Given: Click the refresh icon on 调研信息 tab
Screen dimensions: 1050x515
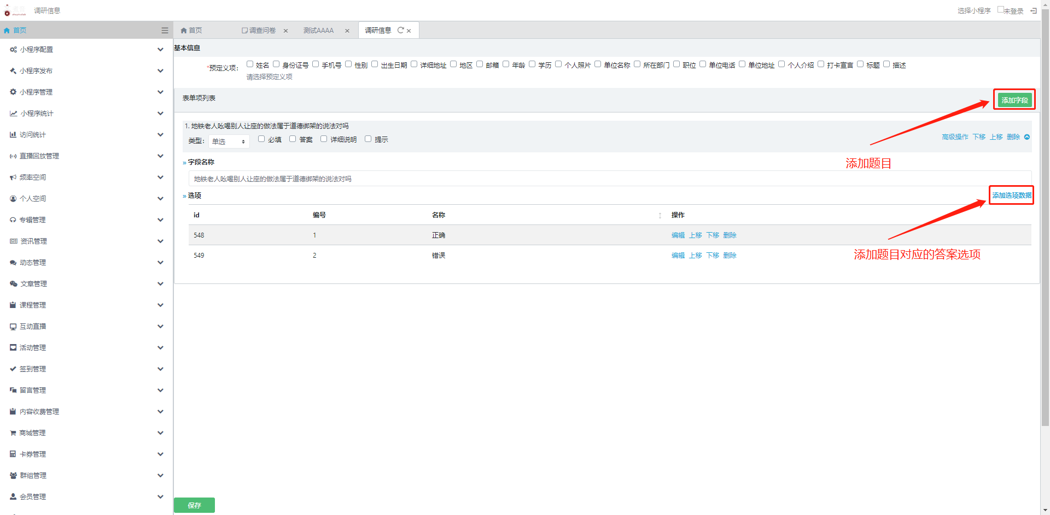Looking at the screenshot, I should tap(400, 31).
